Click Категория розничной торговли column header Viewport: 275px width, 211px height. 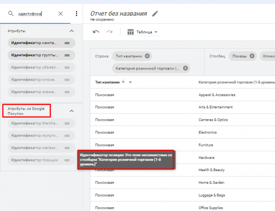tap(235, 82)
